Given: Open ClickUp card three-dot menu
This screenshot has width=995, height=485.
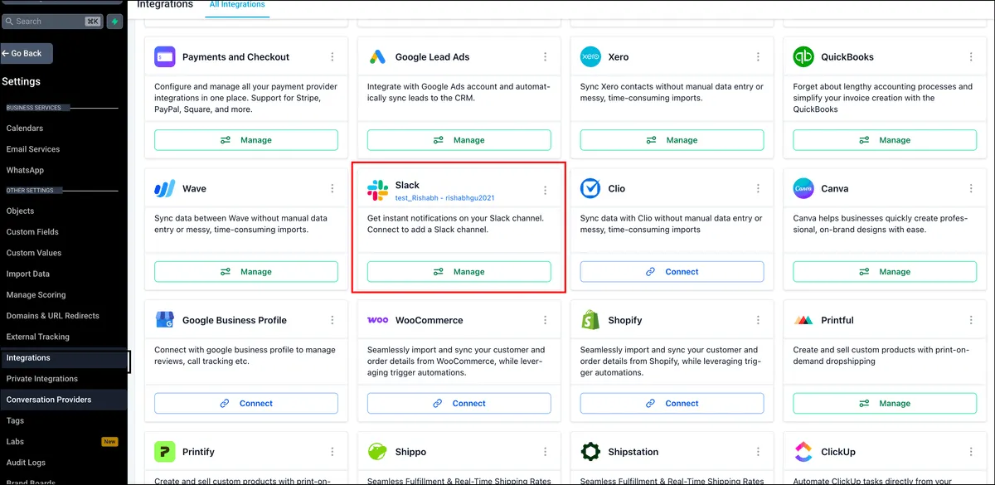Looking at the screenshot, I should tap(971, 452).
